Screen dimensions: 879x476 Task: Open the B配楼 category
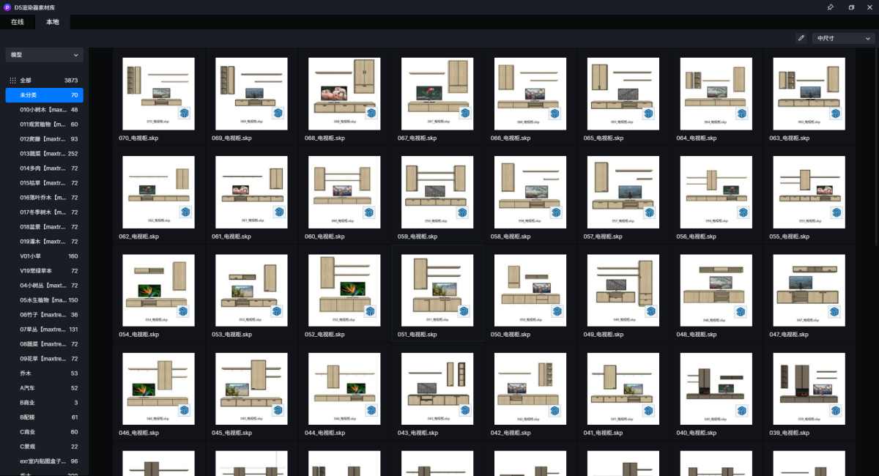[44, 417]
